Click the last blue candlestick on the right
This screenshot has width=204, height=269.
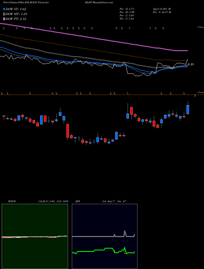tap(188, 110)
